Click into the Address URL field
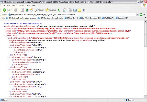The height and width of the screenshot is (102, 147). coord(72,15)
